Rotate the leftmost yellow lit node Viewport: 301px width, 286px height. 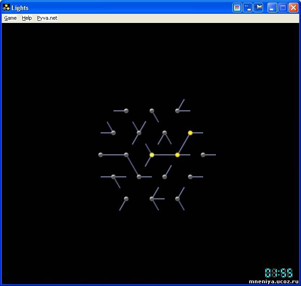pos(152,155)
